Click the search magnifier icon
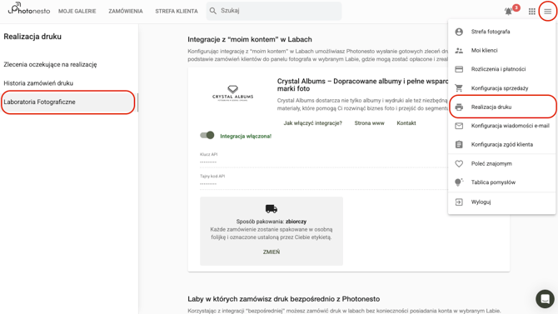Image resolution: width=558 pixels, height=314 pixels. click(213, 11)
